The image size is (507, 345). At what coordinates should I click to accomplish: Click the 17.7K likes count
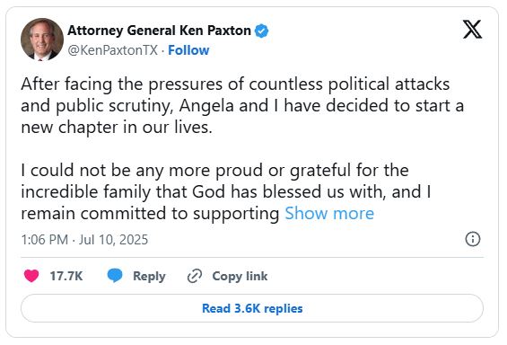pos(66,276)
